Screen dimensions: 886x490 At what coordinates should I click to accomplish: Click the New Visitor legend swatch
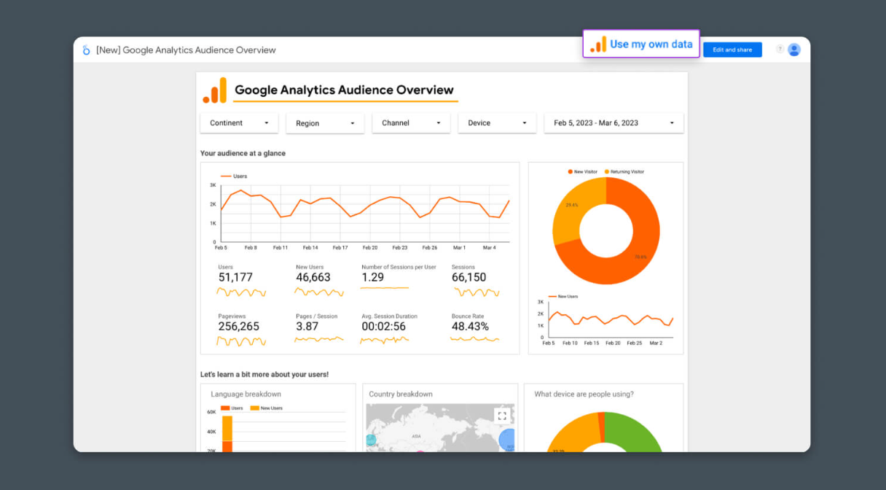(571, 172)
